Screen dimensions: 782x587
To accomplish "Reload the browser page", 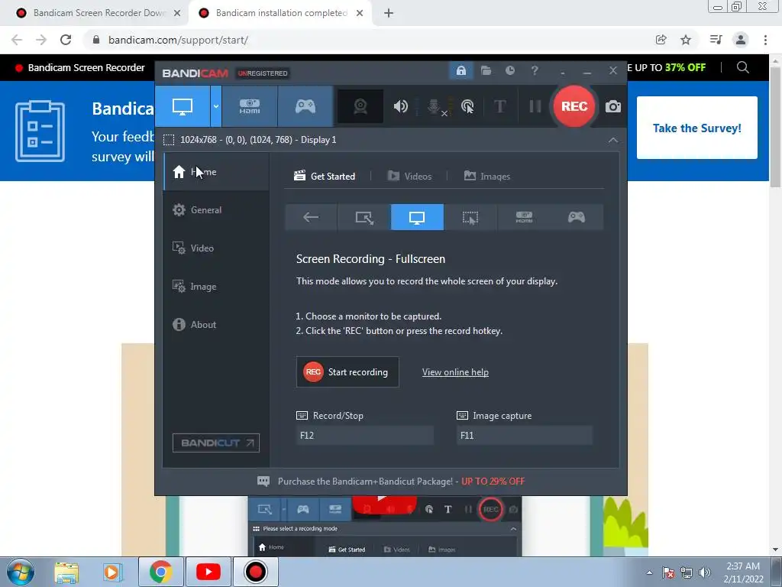I will tap(66, 40).
